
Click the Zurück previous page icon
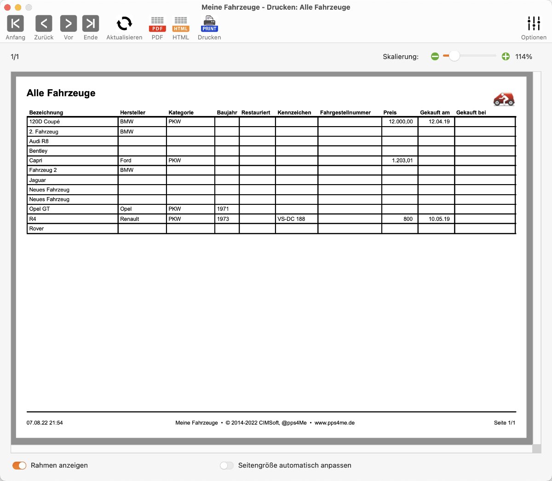coord(44,23)
